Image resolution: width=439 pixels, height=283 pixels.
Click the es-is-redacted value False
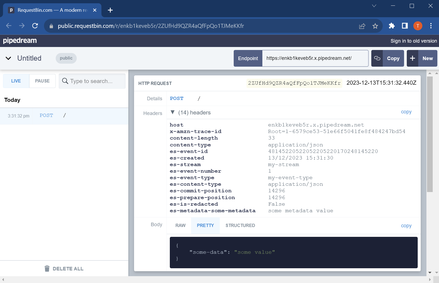(x=277, y=204)
